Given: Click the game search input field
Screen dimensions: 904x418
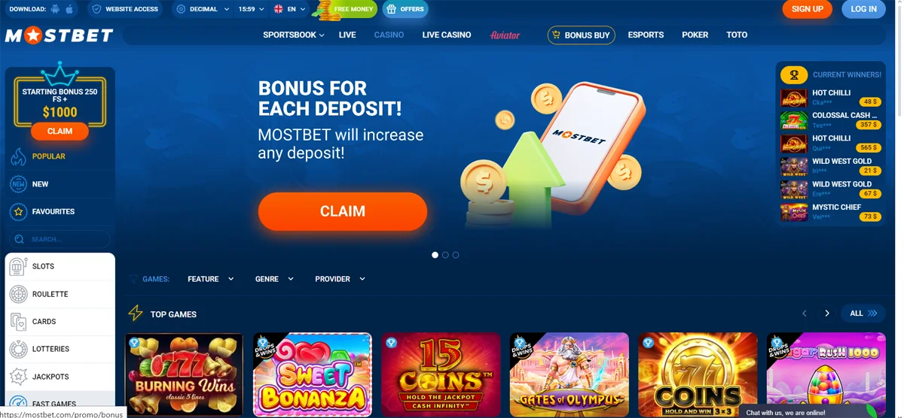Looking at the screenshot, I should tap(60, 239).
